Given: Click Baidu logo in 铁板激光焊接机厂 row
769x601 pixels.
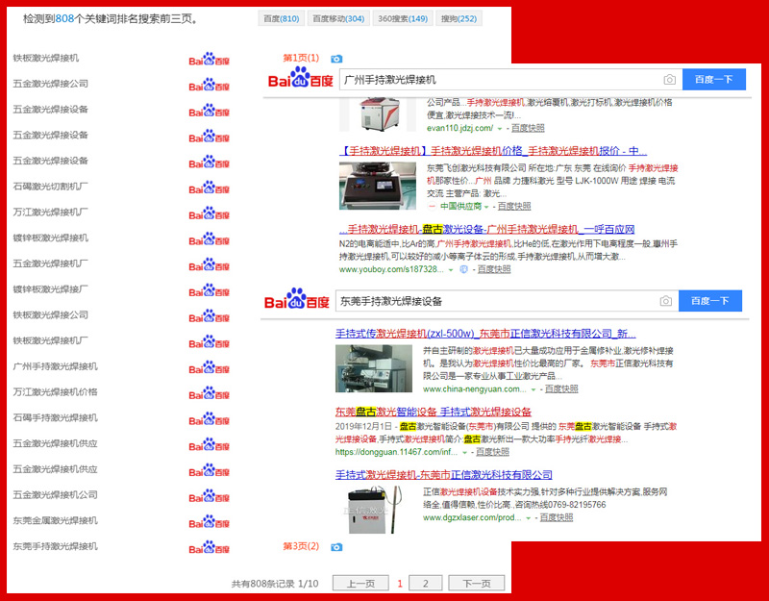Looking at the screenshot, I should tap(209, 341).
